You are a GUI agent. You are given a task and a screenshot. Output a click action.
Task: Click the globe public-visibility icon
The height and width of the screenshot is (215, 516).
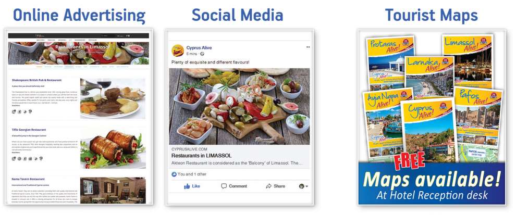(202, 54)
